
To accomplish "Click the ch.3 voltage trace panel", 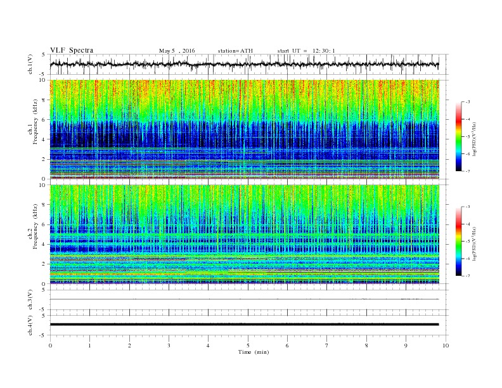I will (249, 300).
